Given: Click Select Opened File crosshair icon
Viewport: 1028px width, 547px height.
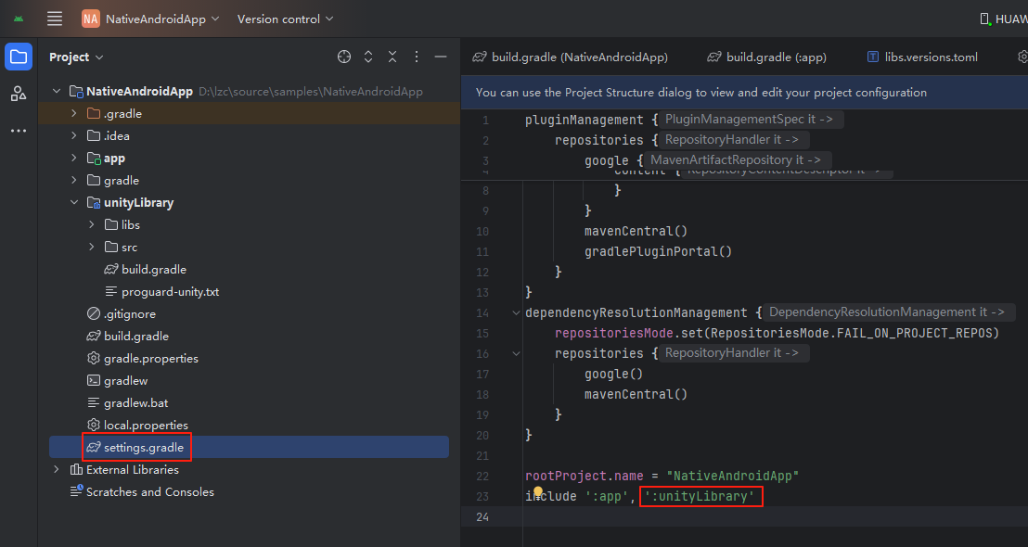Looking at the screenshot, I should click(x=344, y=57).
